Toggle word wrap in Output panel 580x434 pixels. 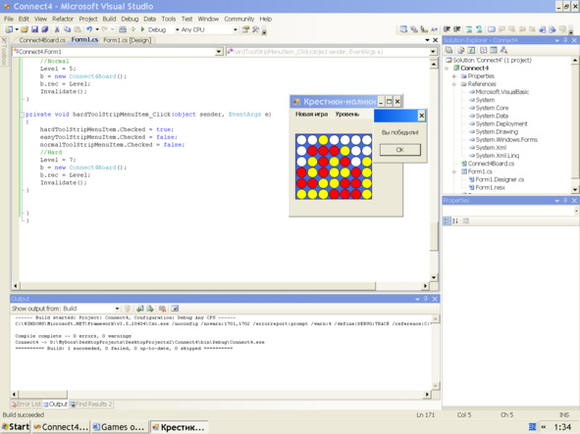point(175,309)
